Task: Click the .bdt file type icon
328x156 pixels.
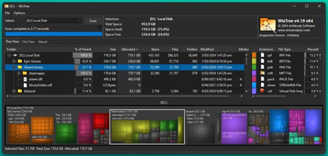Action: [262, 61]
